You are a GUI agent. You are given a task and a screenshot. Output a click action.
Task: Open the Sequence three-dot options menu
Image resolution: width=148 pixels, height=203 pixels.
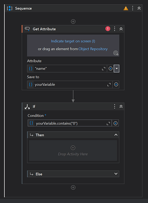coord(133,8)
